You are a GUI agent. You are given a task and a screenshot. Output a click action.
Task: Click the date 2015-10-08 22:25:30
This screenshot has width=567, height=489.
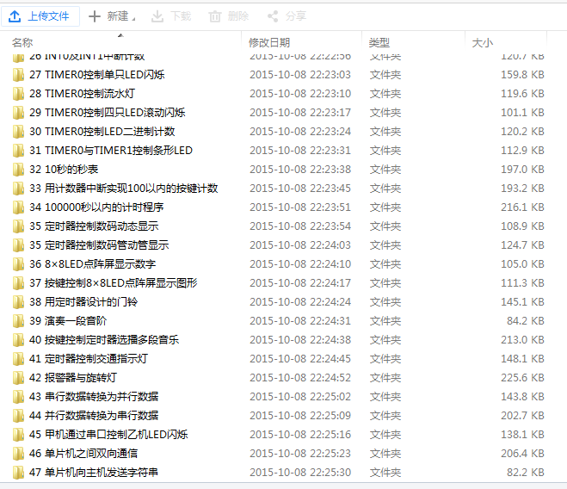[x=300, y=472]
